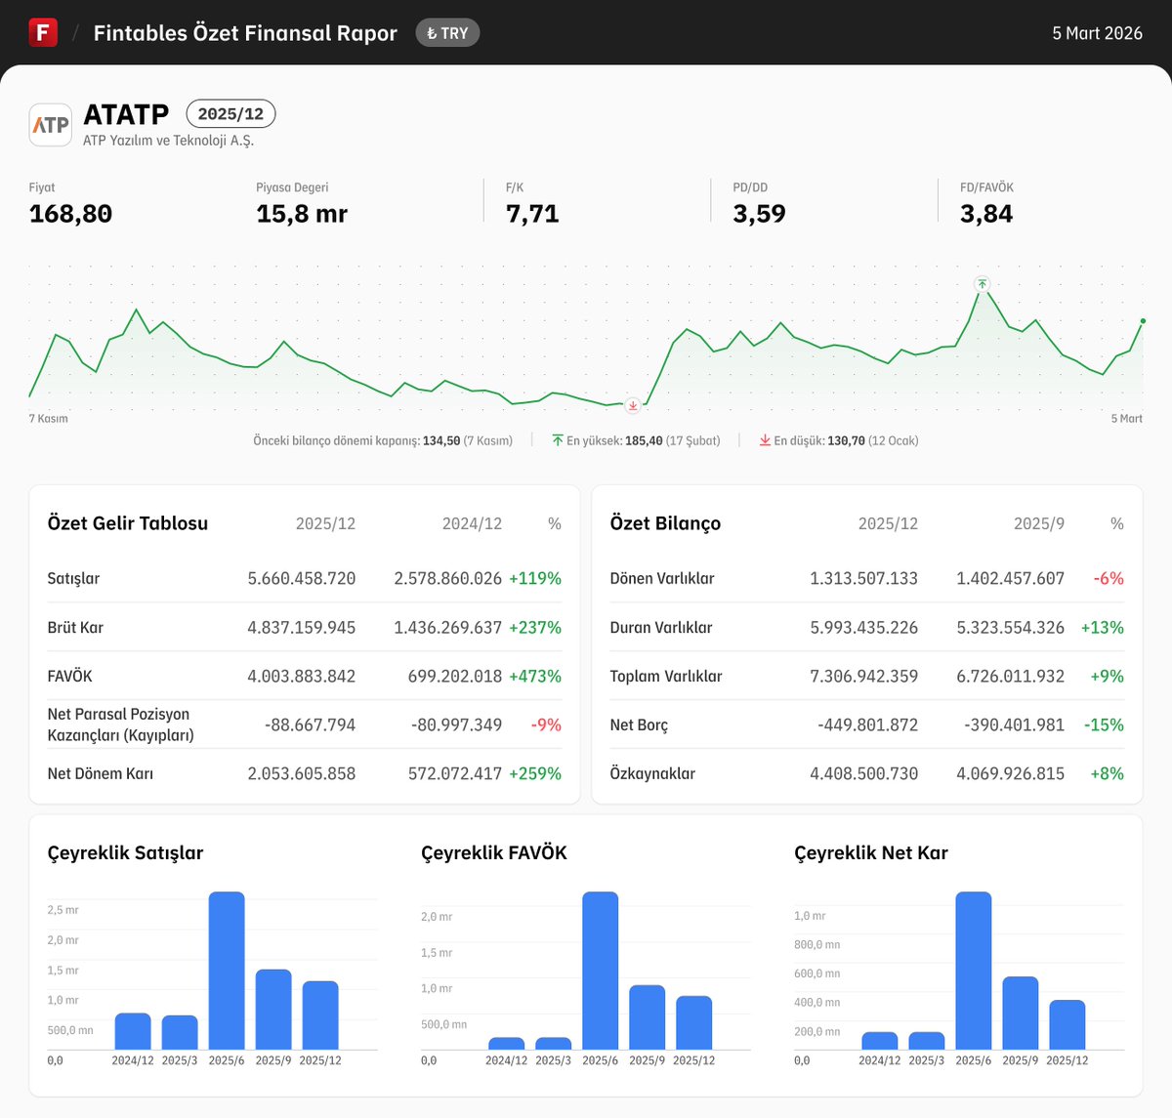
Task: Click previous period close value 134,50
Action: (x=441, y=440)
